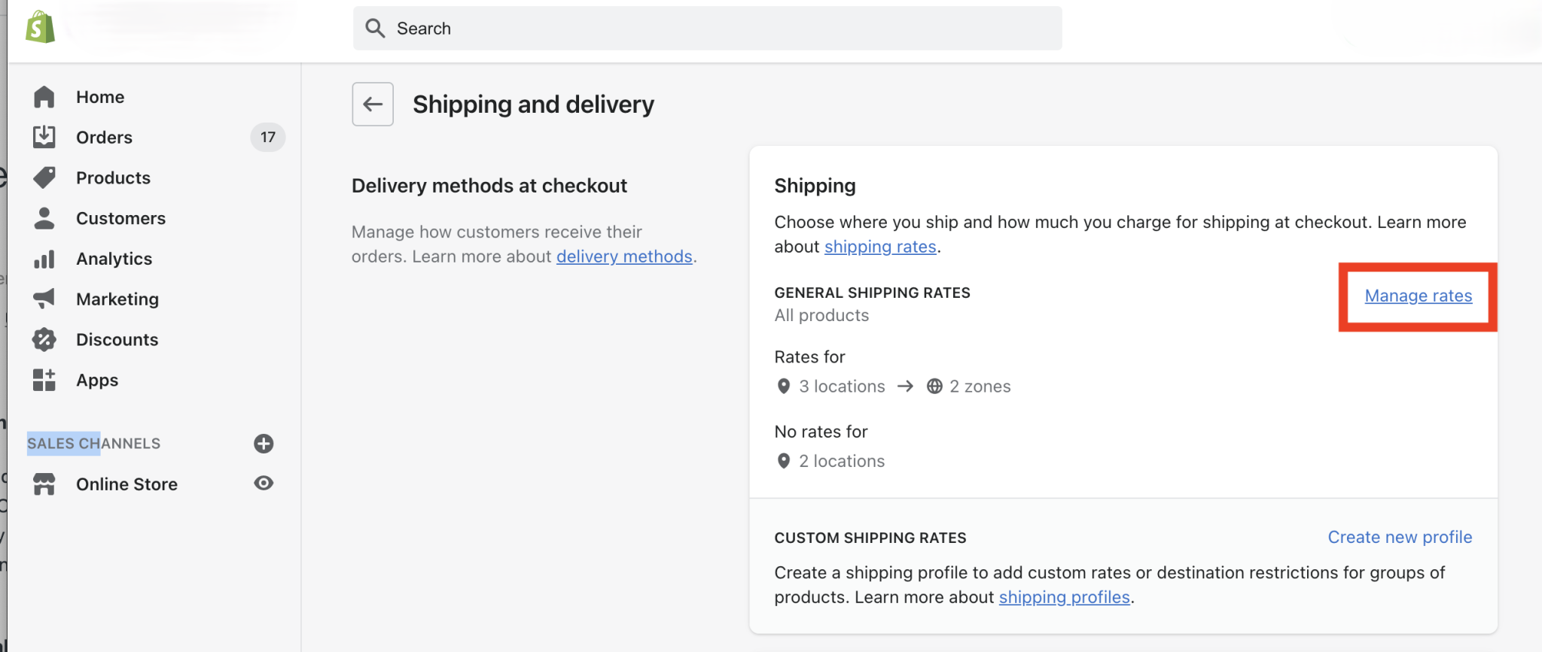This screenshot has width=1542, height=652.
Task: Open Orders via its inbox icon
Action: tap(44, 137)
